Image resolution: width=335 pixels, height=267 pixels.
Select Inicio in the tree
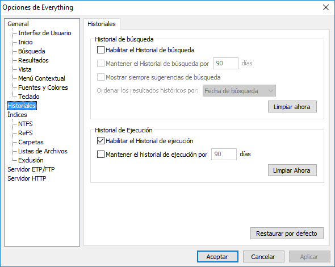26,42
